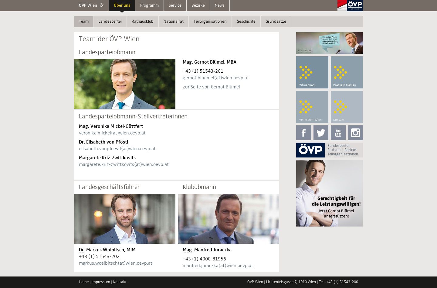Screen dimensions: 437x288
Task: Open the Bezirke menu
Action: (x=198, y=5)
